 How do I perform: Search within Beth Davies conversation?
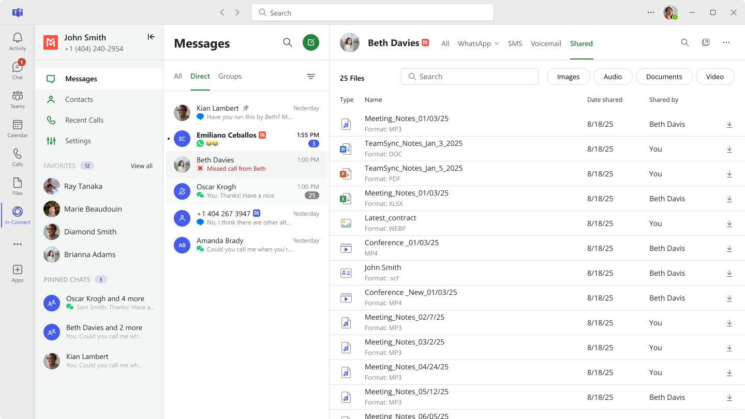[685, 42]
